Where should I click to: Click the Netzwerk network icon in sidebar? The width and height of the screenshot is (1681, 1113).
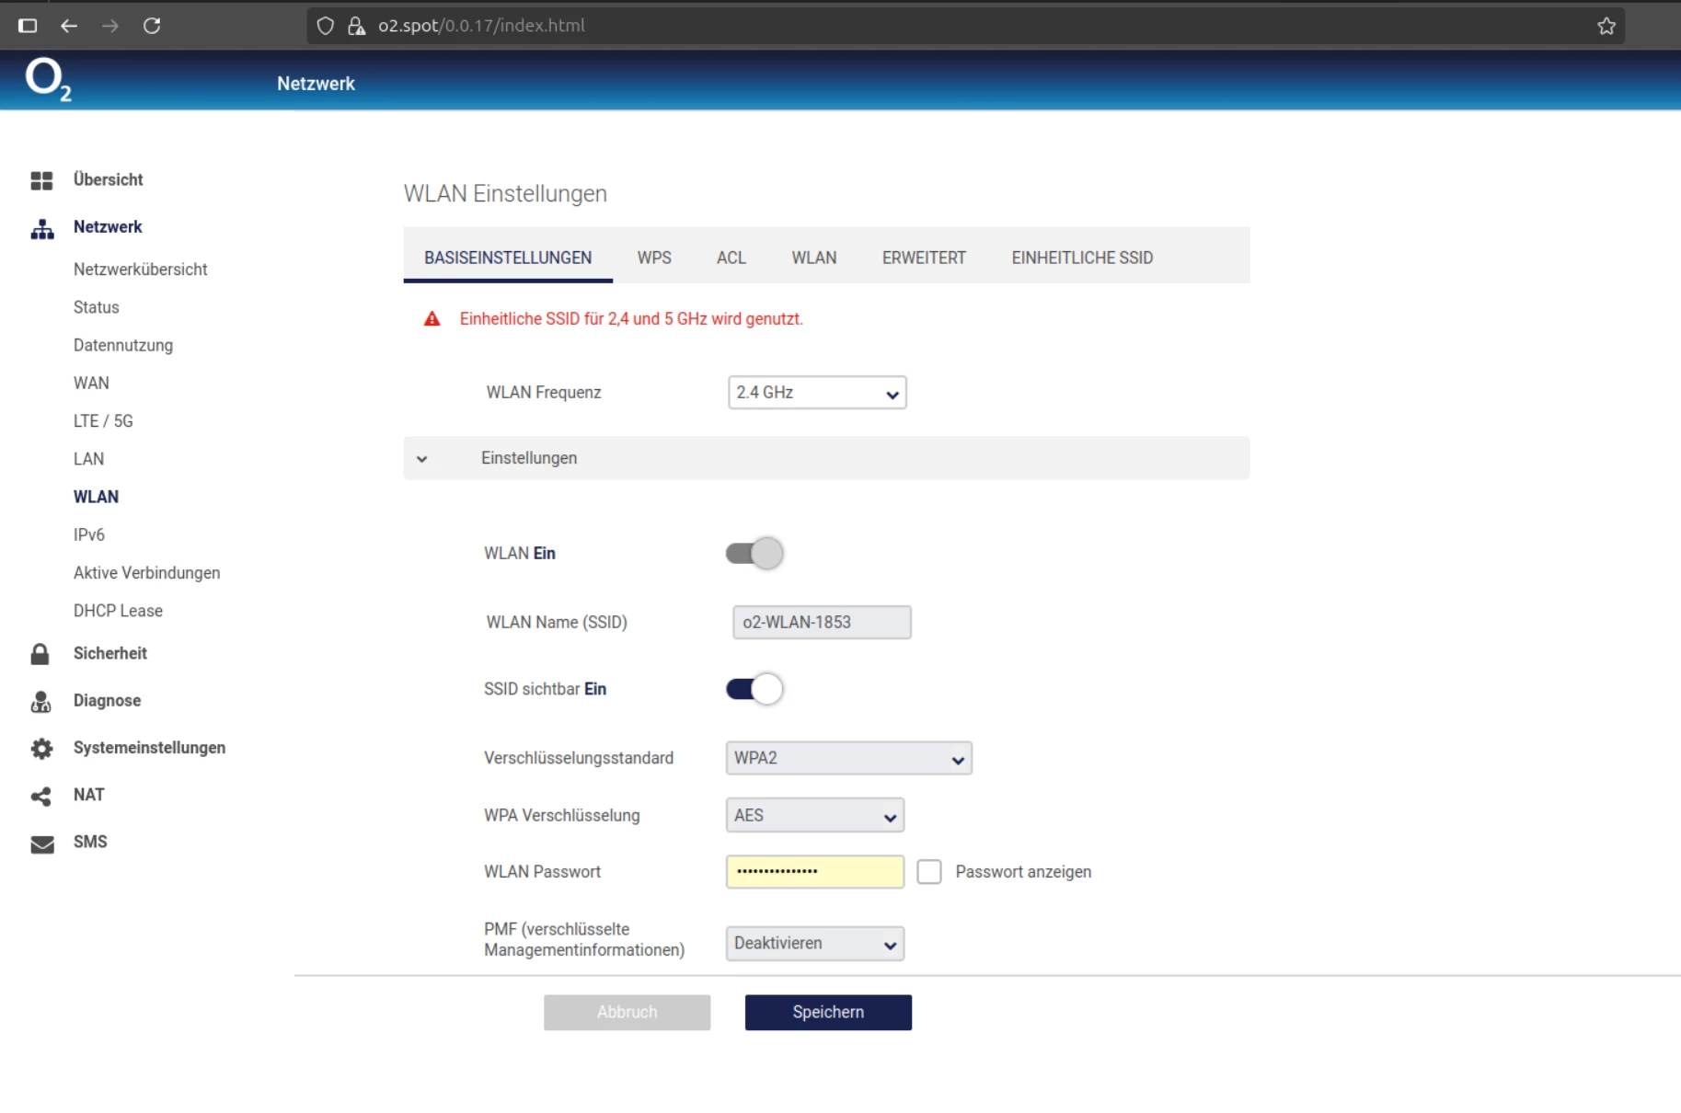tap(41, 228)
